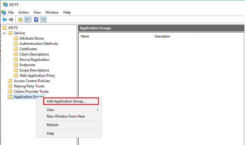Click the Claims Provider Trusts folder icon
245x145 pixels.
(x=10, y=91)
